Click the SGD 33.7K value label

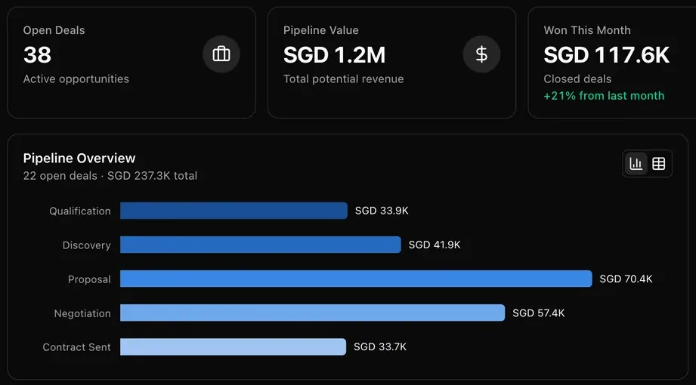click(x=380, y=346)
